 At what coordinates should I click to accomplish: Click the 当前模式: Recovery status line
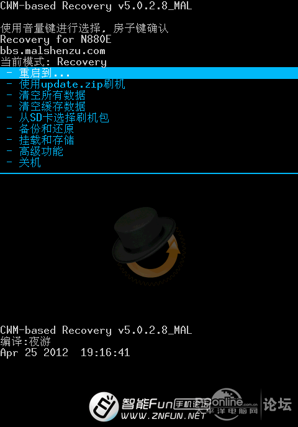point(53,62)
